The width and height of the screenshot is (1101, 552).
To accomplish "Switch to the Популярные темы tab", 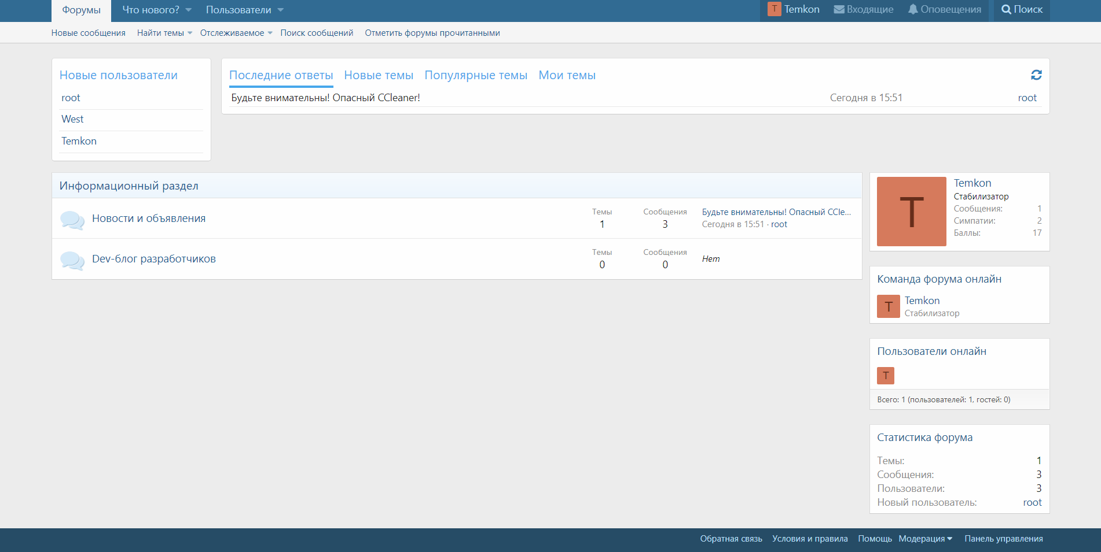I will click(x=476, y=75).
